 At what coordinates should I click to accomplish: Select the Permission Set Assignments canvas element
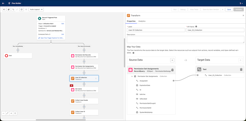tap(84, 67)
